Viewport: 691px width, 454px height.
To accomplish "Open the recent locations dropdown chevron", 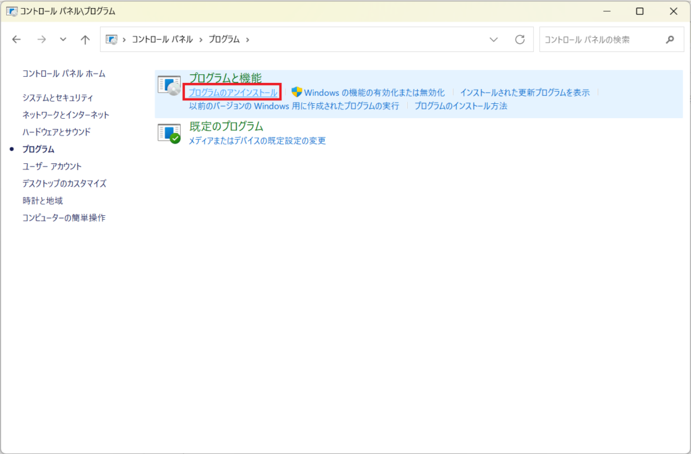I will [63, 40].
